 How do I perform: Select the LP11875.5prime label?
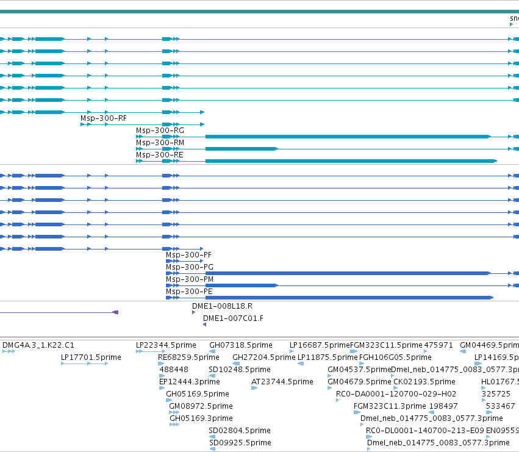pyautogui.click(x=328, y=357)
